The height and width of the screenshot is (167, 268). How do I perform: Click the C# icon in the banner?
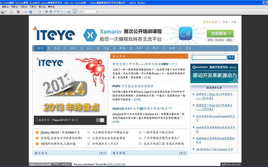click(x=185, y=33)
